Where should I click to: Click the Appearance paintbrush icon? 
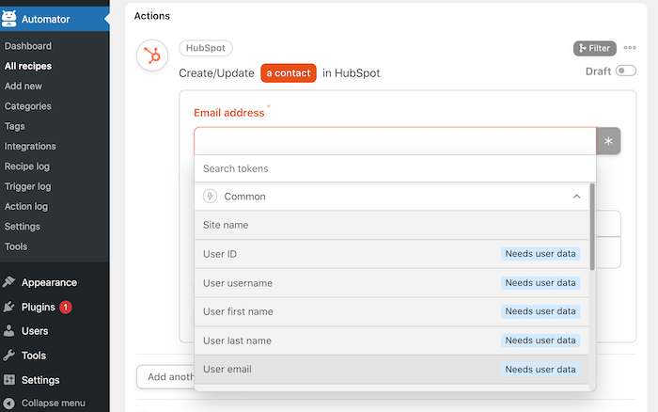[x=8, y=282]
